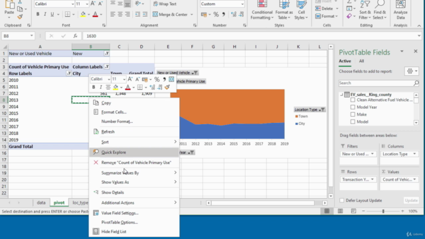Click into the Name Box showing B8
The image size is (425, 239).
[x=16, y=36]
